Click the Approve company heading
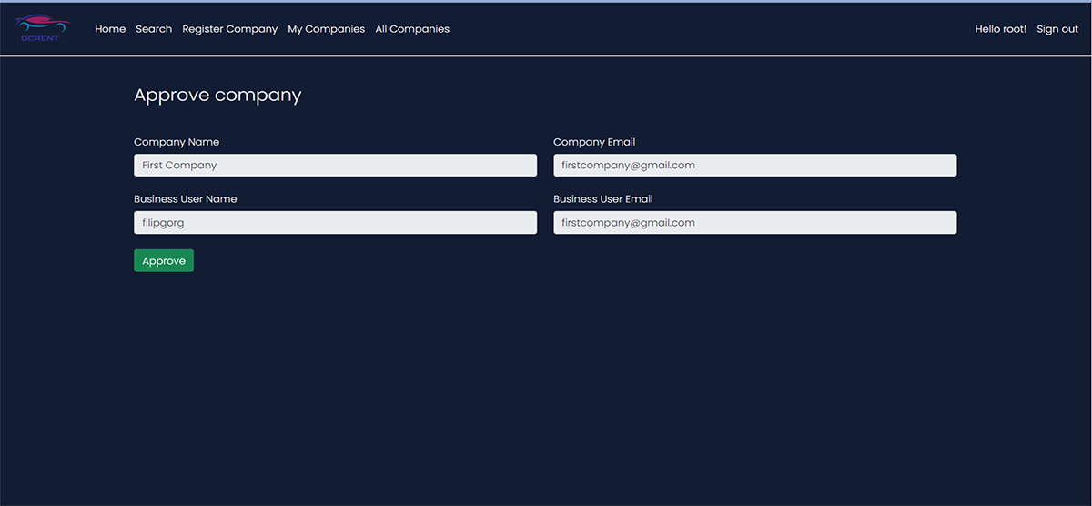 pos(217,95)
